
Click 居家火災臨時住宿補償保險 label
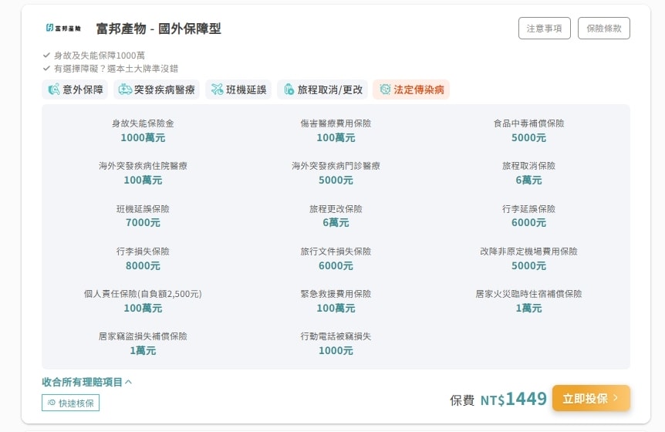[x=529, y=294]
